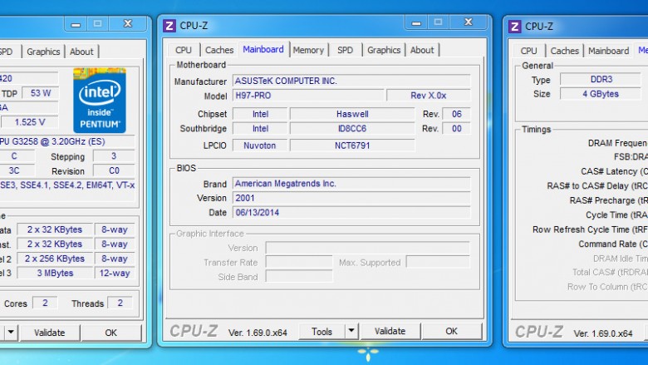Open Graphics tab in the middle window

pos(384,50)
